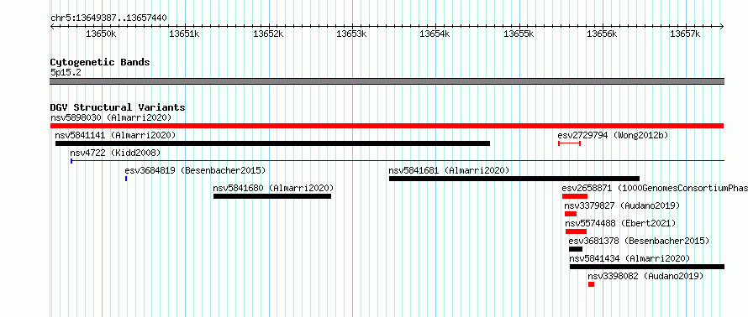Click the 13657k ruler position

coord(686,34)
